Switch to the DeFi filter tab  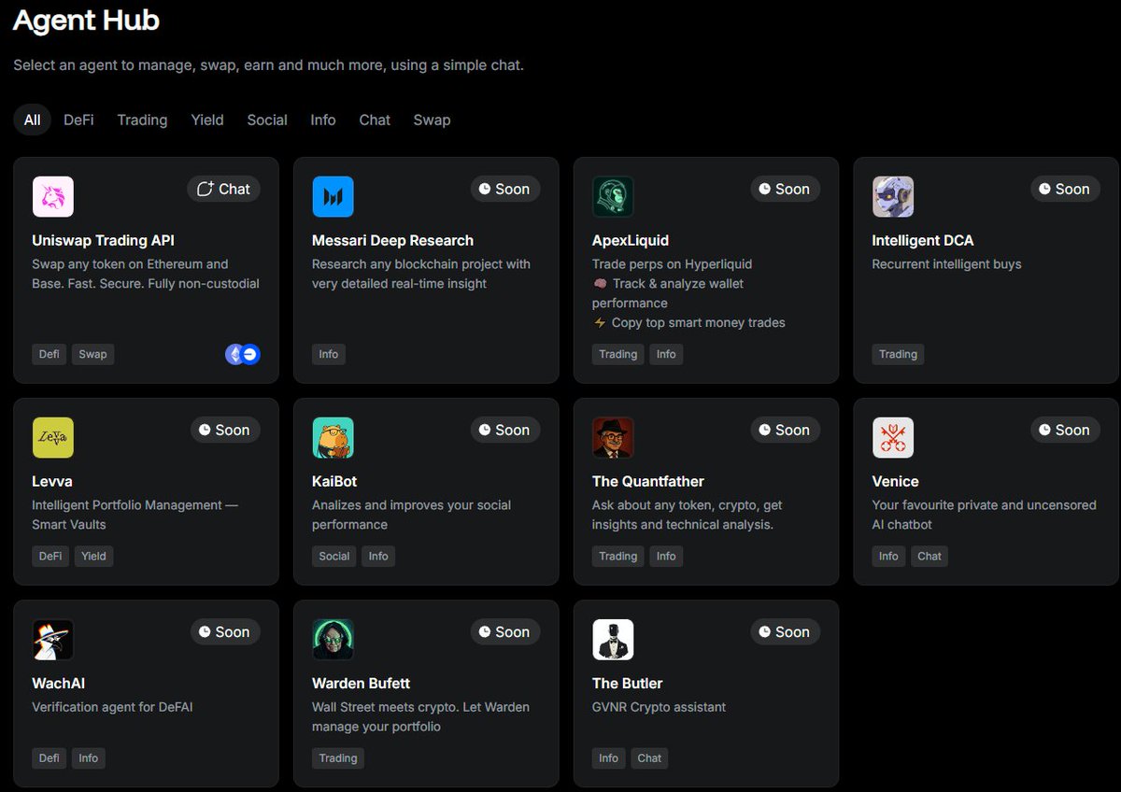pos(78,120)
